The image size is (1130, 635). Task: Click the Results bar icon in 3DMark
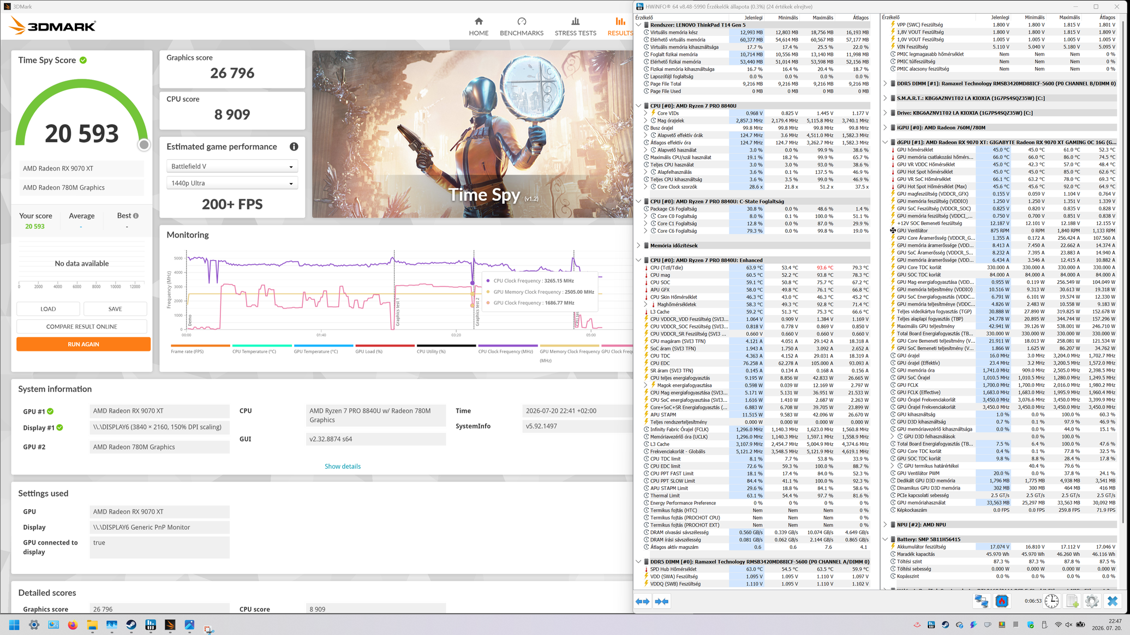(620, 21)
